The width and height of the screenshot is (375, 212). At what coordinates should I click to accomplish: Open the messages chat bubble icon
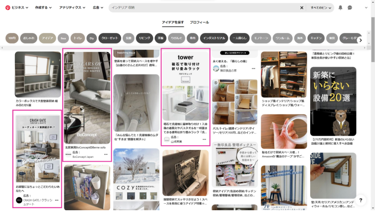350,7
